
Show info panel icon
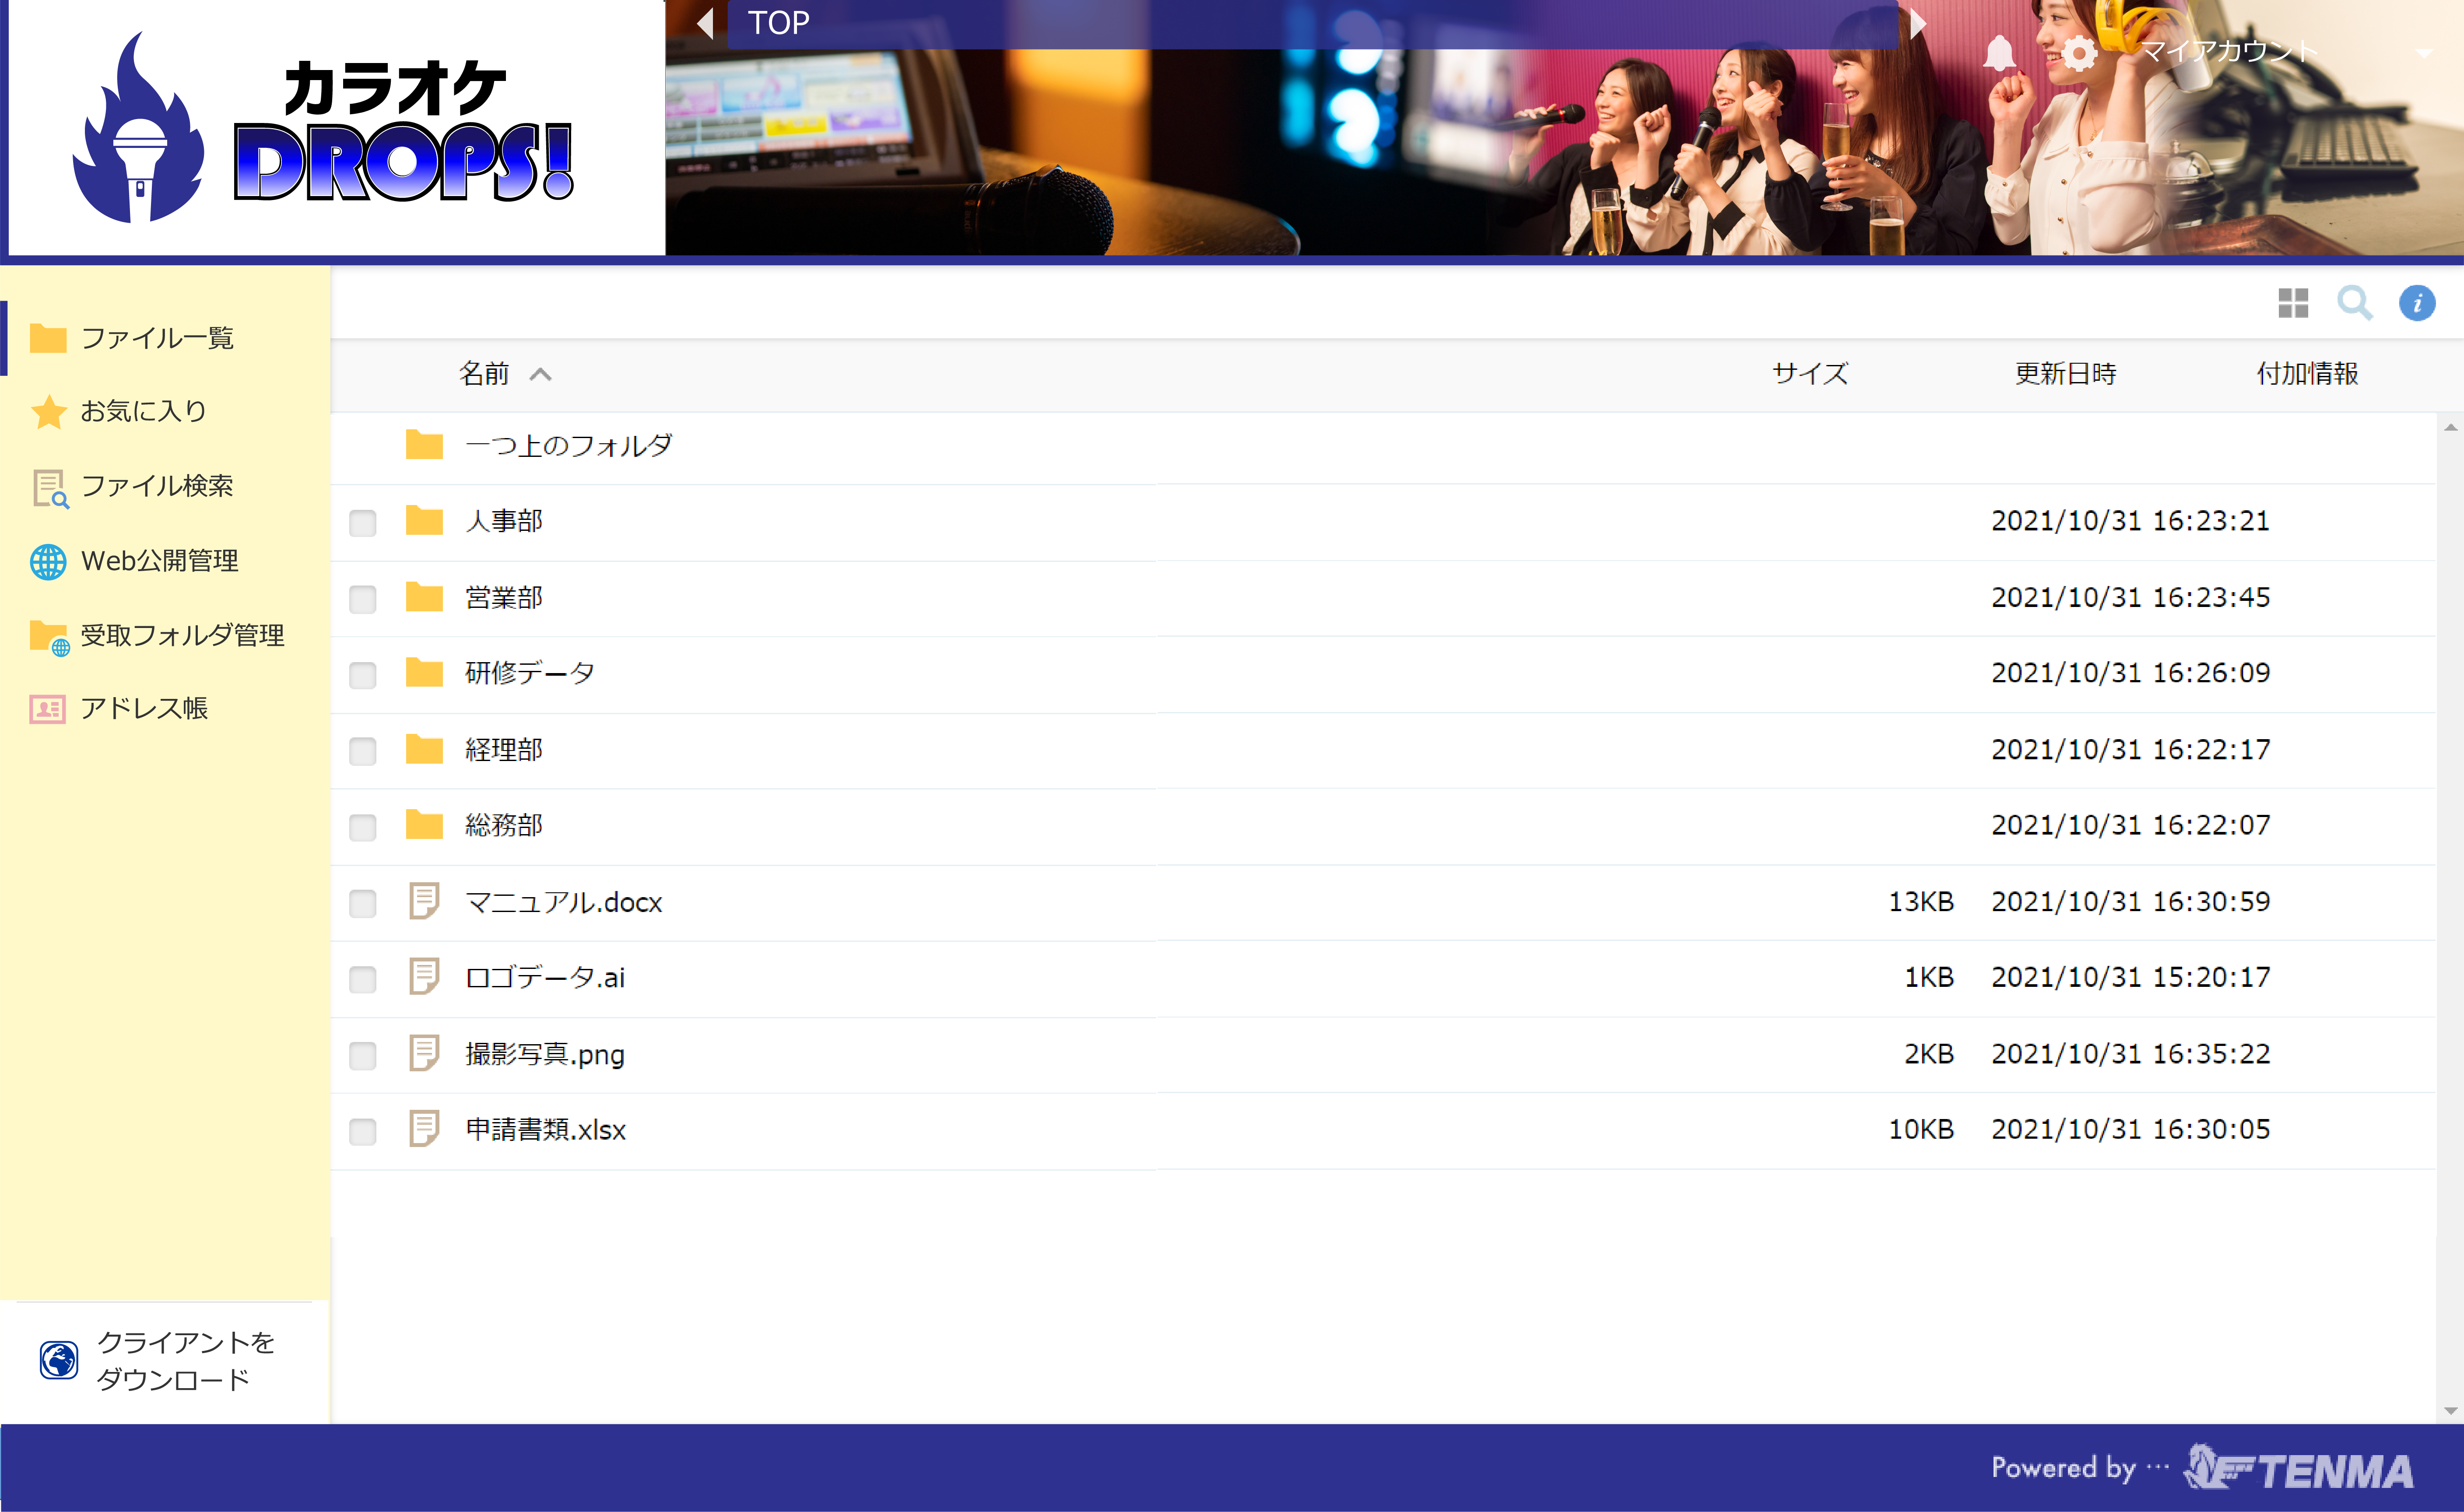[2417, 303]
